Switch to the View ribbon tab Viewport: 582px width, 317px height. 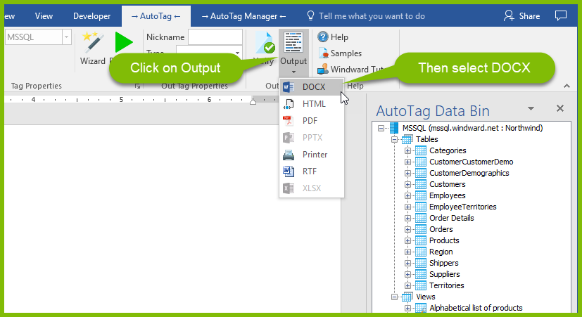pyautogui.click(x=44, y=16)
